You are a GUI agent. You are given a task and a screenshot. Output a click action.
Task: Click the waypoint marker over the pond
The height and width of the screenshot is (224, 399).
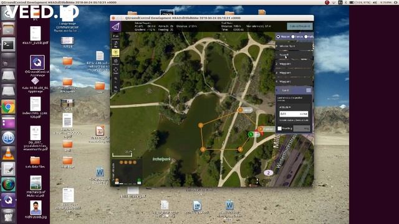pos(201,125)
